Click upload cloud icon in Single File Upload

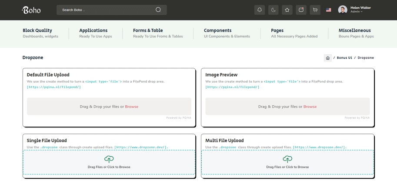109,159
